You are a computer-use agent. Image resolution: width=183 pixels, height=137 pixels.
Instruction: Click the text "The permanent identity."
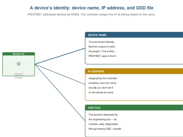[x=102, y=42]
